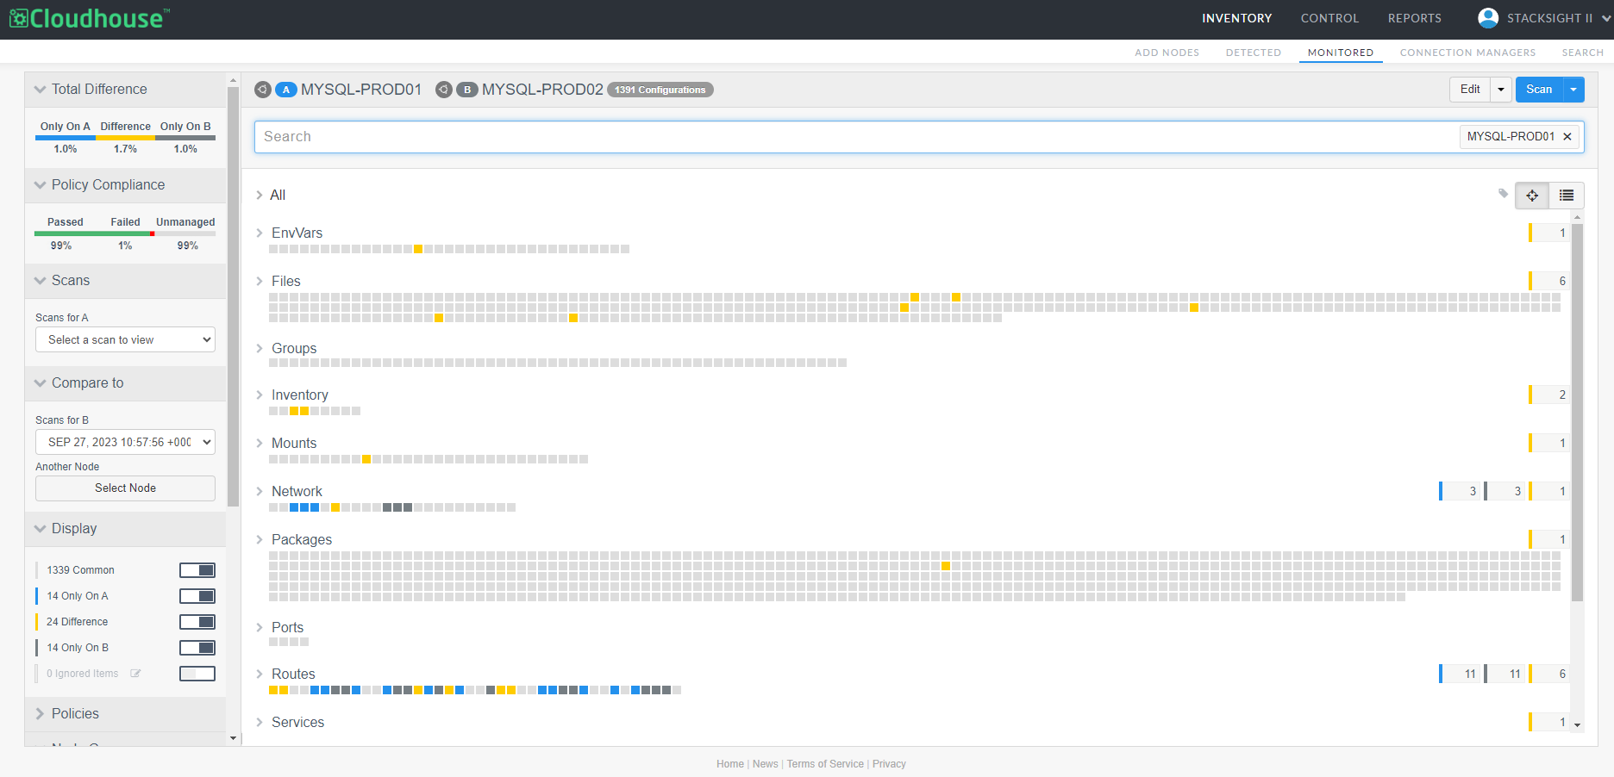
Task: Click node A icon beside MYSQL-PROD01
Action: (x=263, y=90)
